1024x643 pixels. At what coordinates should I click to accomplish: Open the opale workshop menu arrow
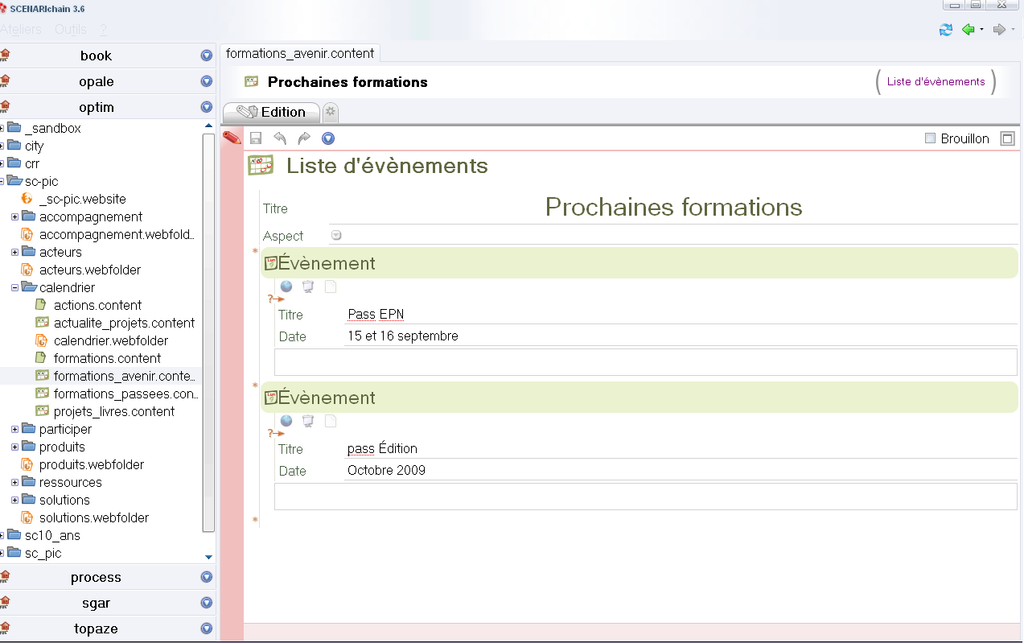(x=206, y=81)
